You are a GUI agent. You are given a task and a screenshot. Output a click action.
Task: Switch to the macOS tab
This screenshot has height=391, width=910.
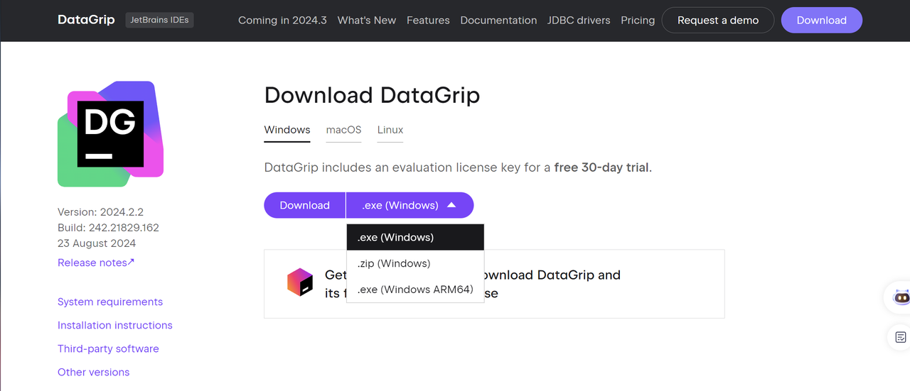coord(343,130)
